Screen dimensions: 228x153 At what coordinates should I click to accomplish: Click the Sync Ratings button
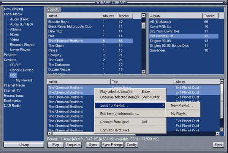[x=112, y=145]
